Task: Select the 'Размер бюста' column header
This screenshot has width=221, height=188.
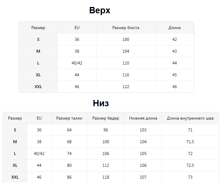Action: pyautogui.click(x=126, y=28)
